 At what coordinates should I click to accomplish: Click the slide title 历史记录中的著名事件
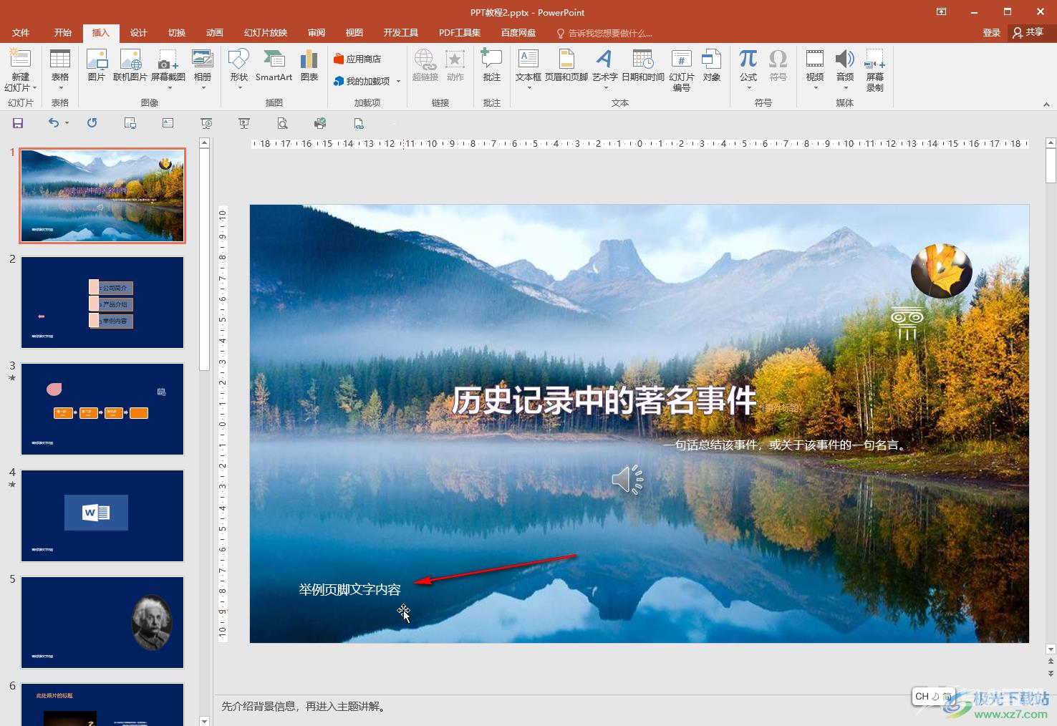604,400
